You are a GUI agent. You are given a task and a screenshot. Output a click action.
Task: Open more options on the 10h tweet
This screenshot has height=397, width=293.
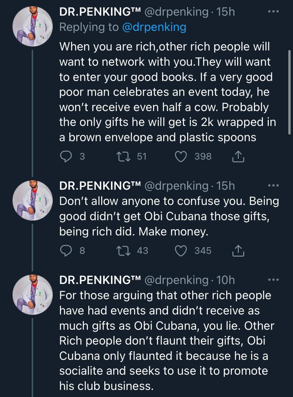273,280
